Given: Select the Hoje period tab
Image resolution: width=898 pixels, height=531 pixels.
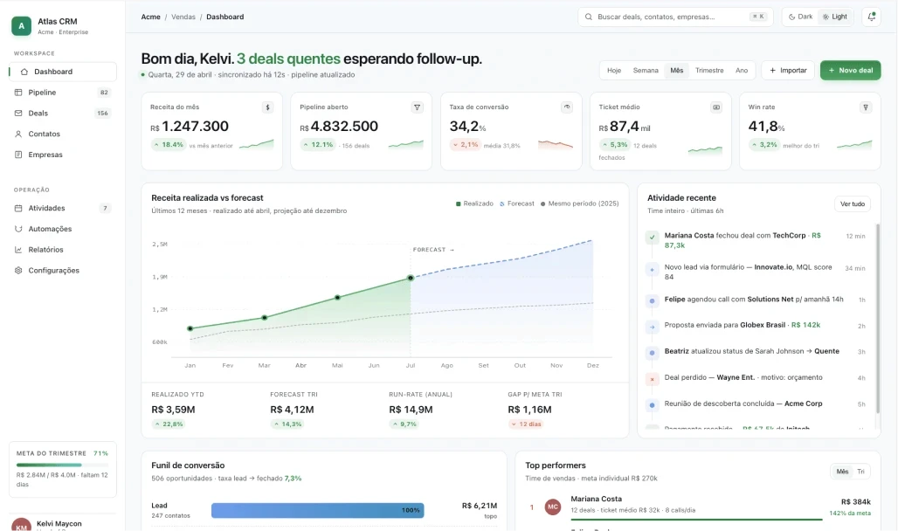Looking at the screenshot, I should (614, 71).
